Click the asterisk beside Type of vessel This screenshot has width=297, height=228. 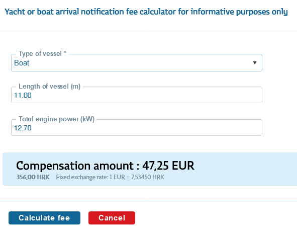(65, 52)
